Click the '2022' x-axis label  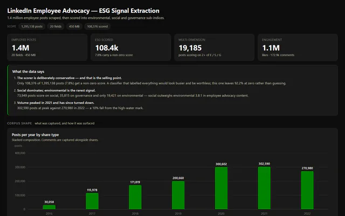(307, 214)
